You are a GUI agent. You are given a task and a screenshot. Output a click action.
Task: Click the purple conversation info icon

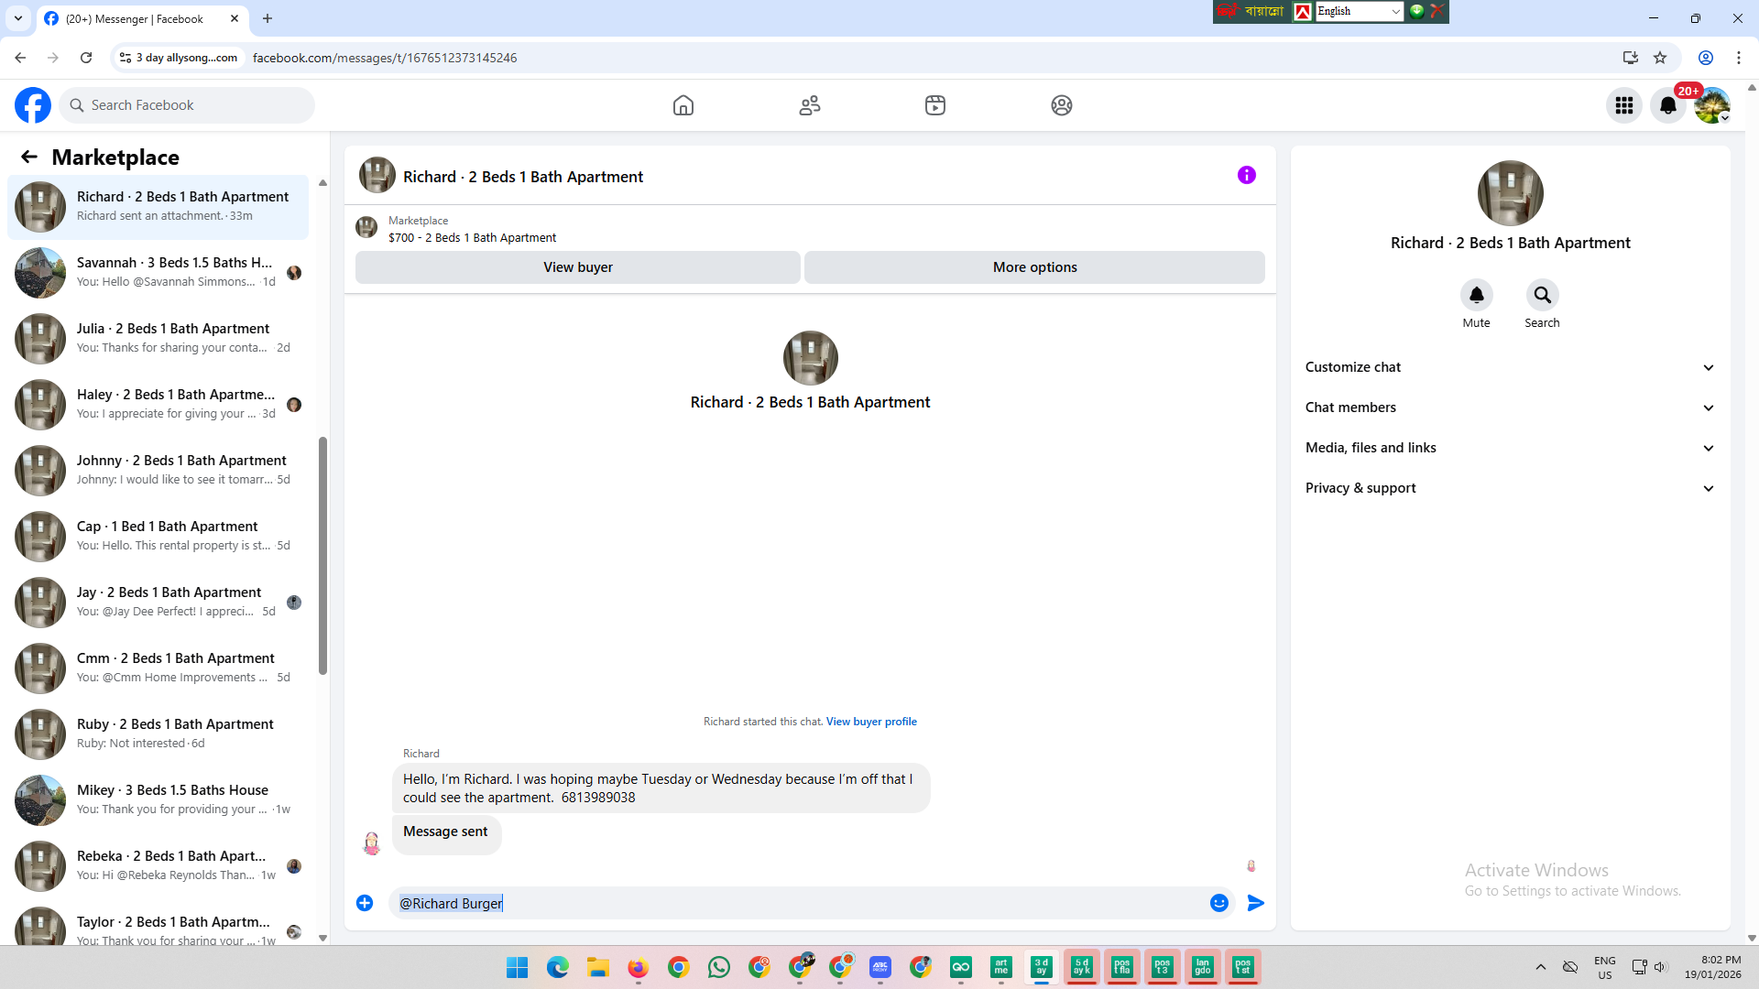pos(1246,175)
